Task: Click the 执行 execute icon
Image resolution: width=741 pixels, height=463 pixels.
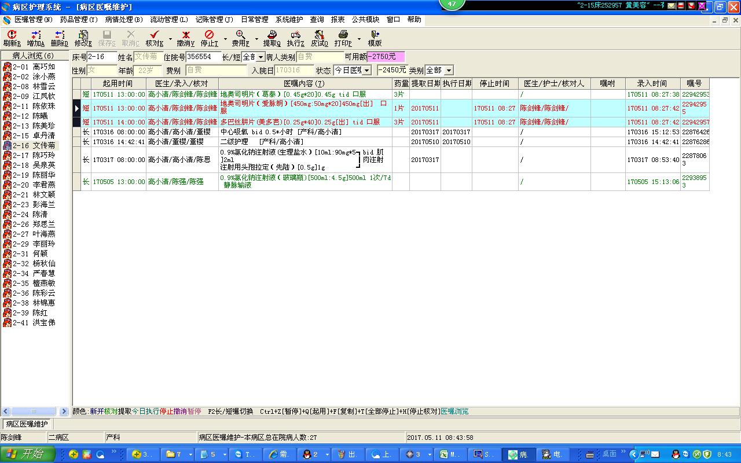Action: (x=295, y=35)
